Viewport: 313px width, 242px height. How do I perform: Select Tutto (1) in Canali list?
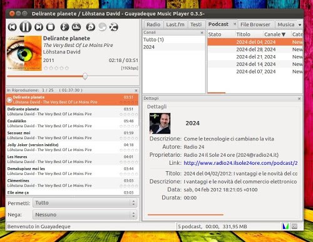[x=174, y=39]
